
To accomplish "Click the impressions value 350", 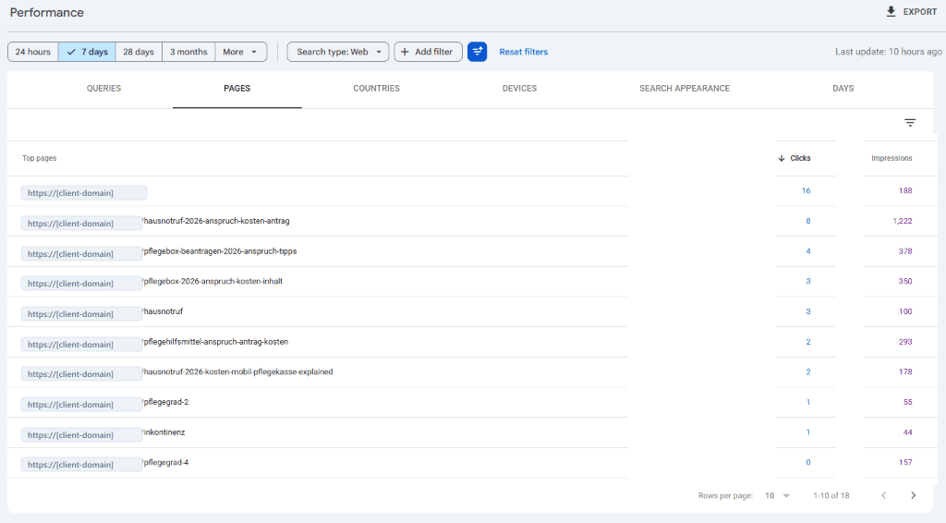I will coord(905,281).
